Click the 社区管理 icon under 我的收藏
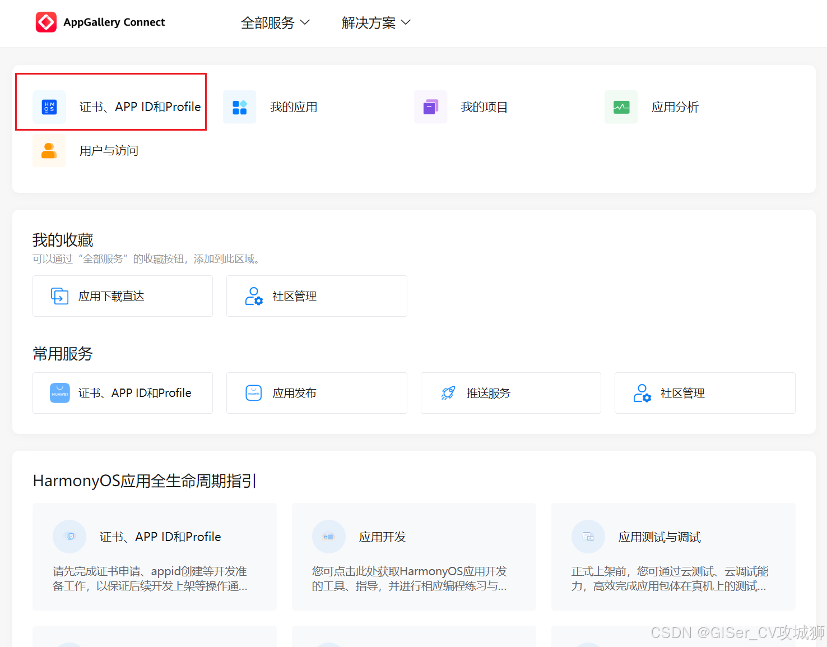 [x=254, y=296]
